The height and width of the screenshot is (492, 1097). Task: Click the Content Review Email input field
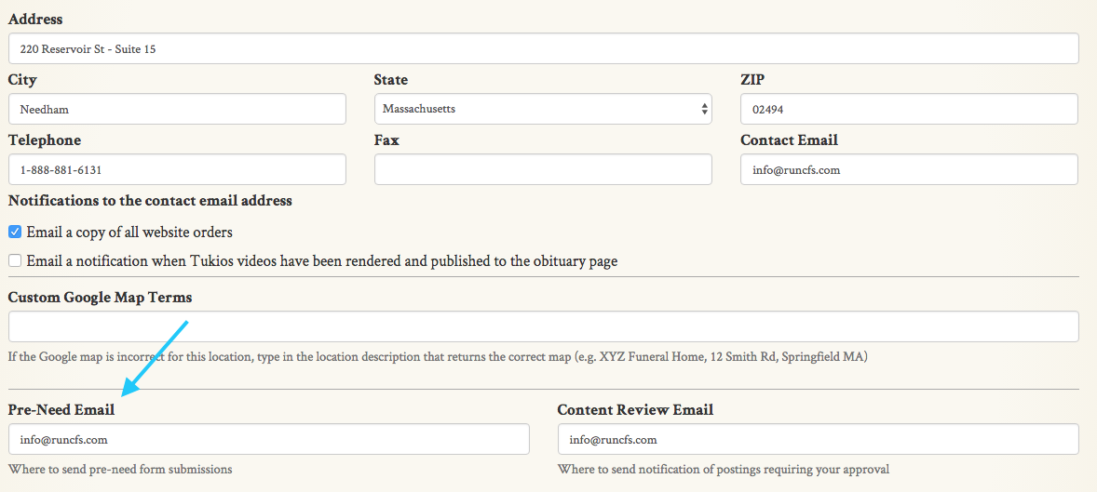click(x=818, y=439)
